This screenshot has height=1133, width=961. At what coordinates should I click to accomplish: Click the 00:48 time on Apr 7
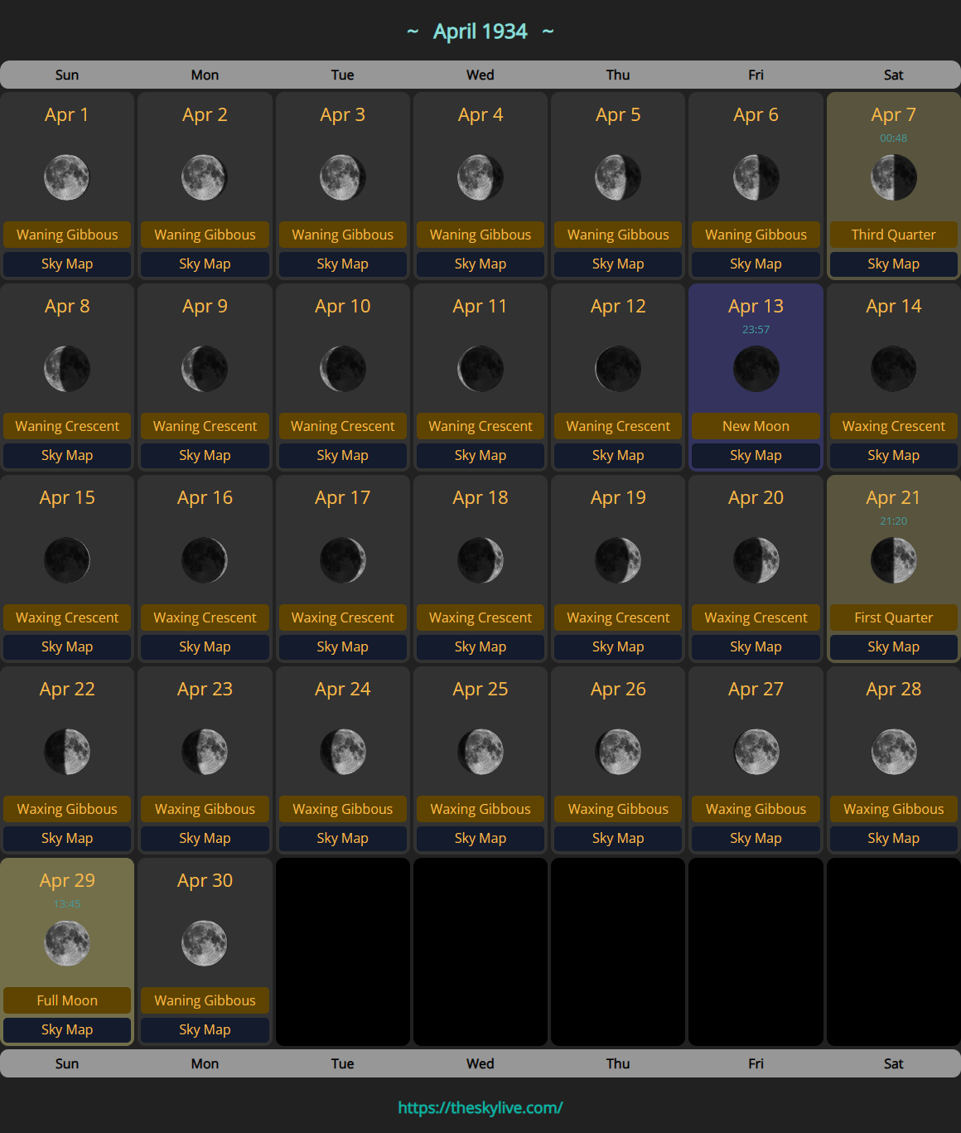point(894,138)
